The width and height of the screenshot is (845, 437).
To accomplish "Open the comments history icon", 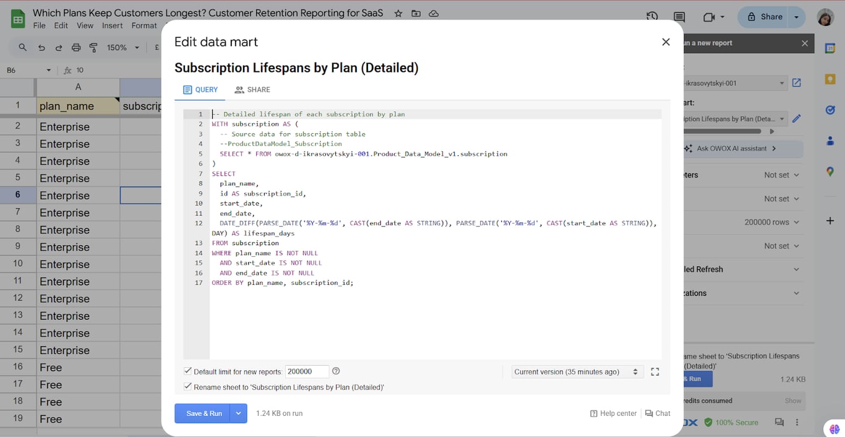I will tap(679, 17).
